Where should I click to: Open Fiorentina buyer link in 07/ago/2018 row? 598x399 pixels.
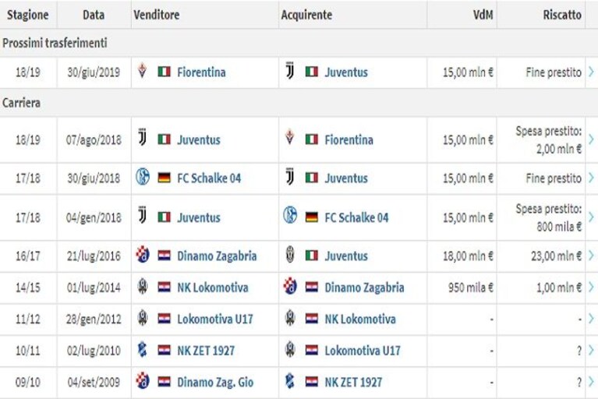click(x=349, y=139)
